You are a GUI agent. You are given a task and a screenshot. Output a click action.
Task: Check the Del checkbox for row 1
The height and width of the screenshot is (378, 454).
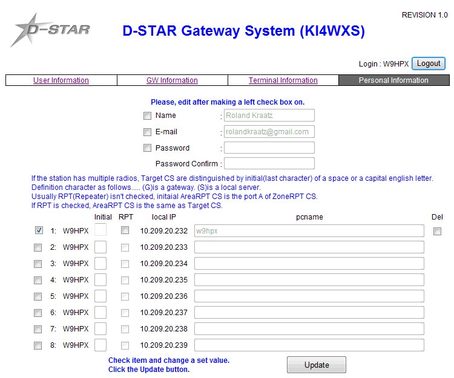pyautogui.click(x=437, y=231)
